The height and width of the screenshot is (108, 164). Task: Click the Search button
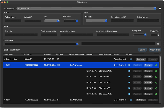(142, 50)
